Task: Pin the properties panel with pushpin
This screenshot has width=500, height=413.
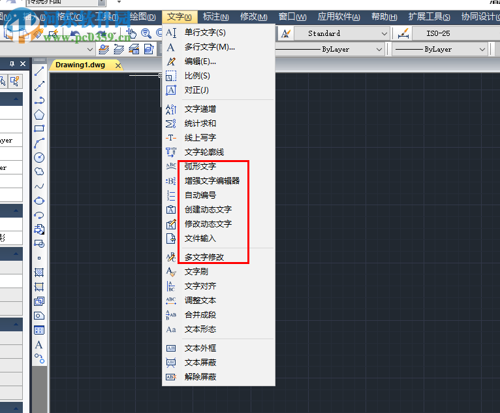Action: (x=12, y=63)
